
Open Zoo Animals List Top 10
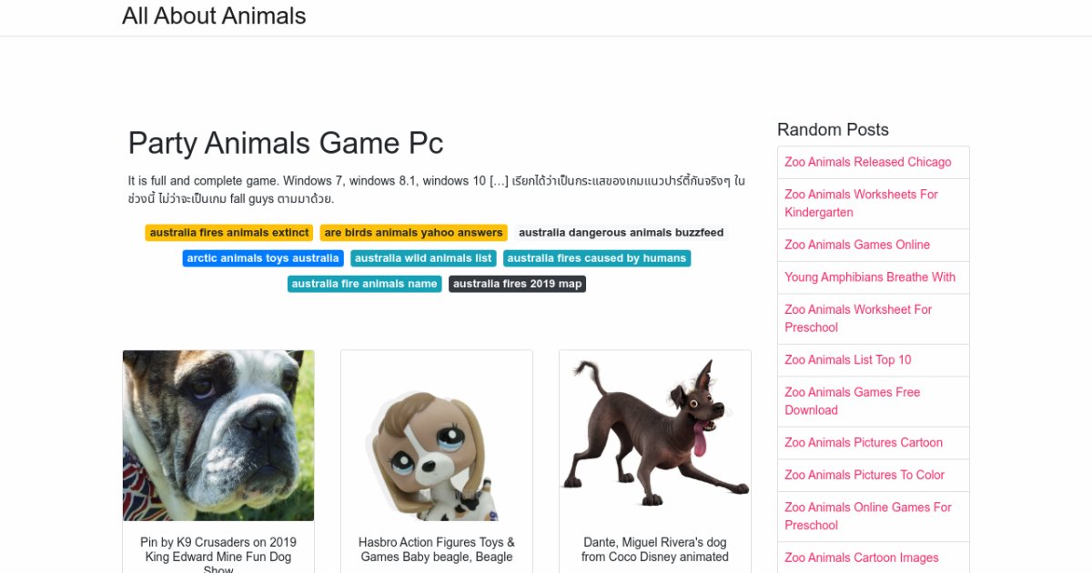[847, 359]
